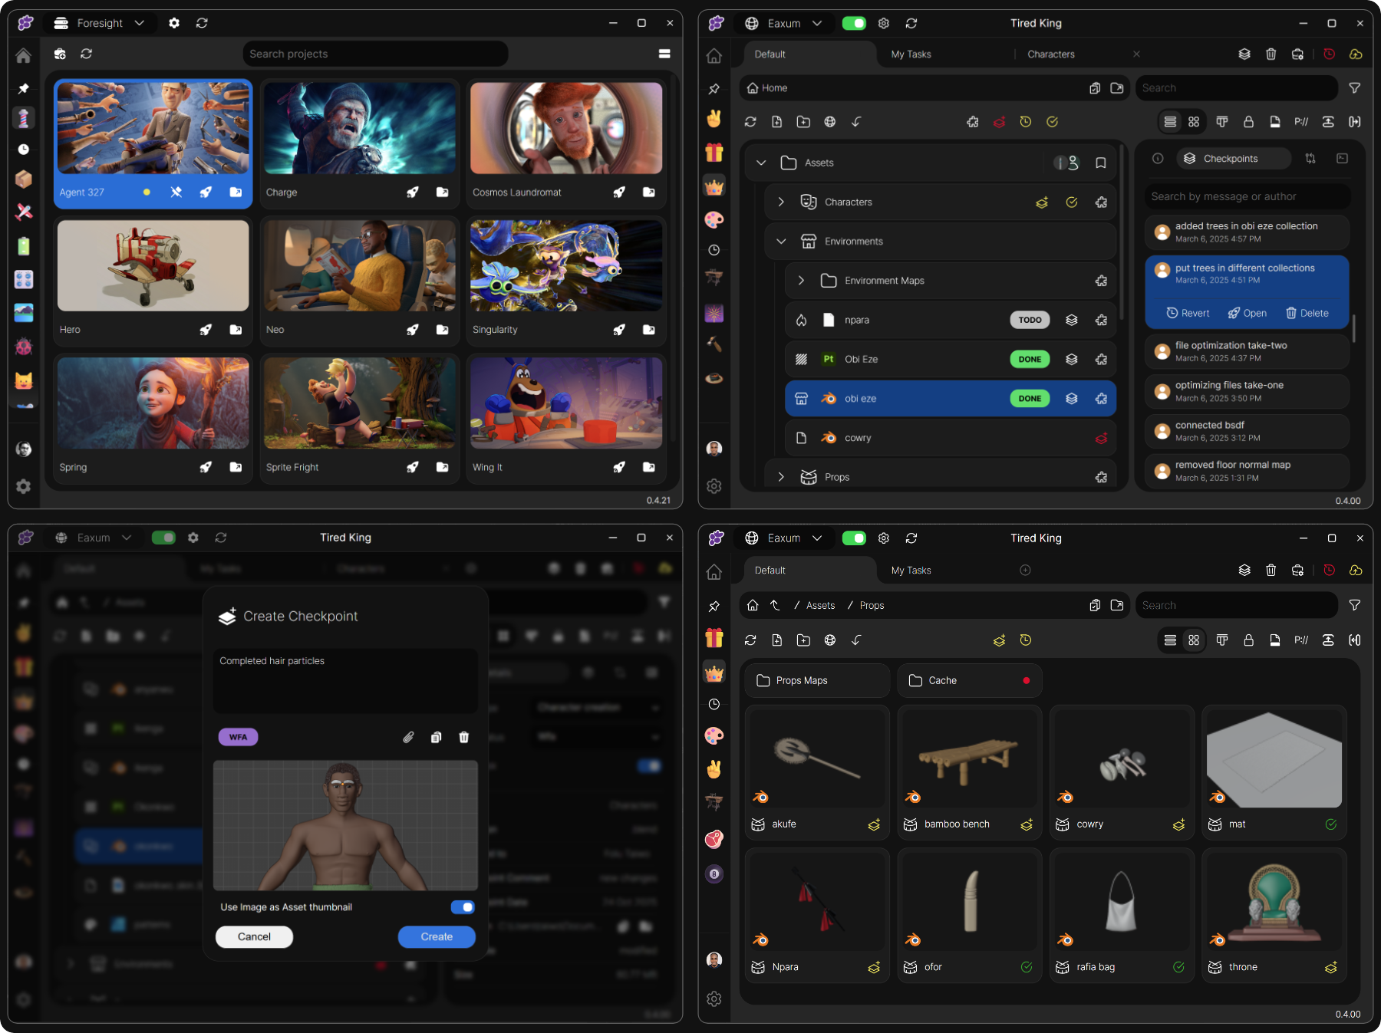Click the checkpoints icon on obi eze row

[1072, 399]
